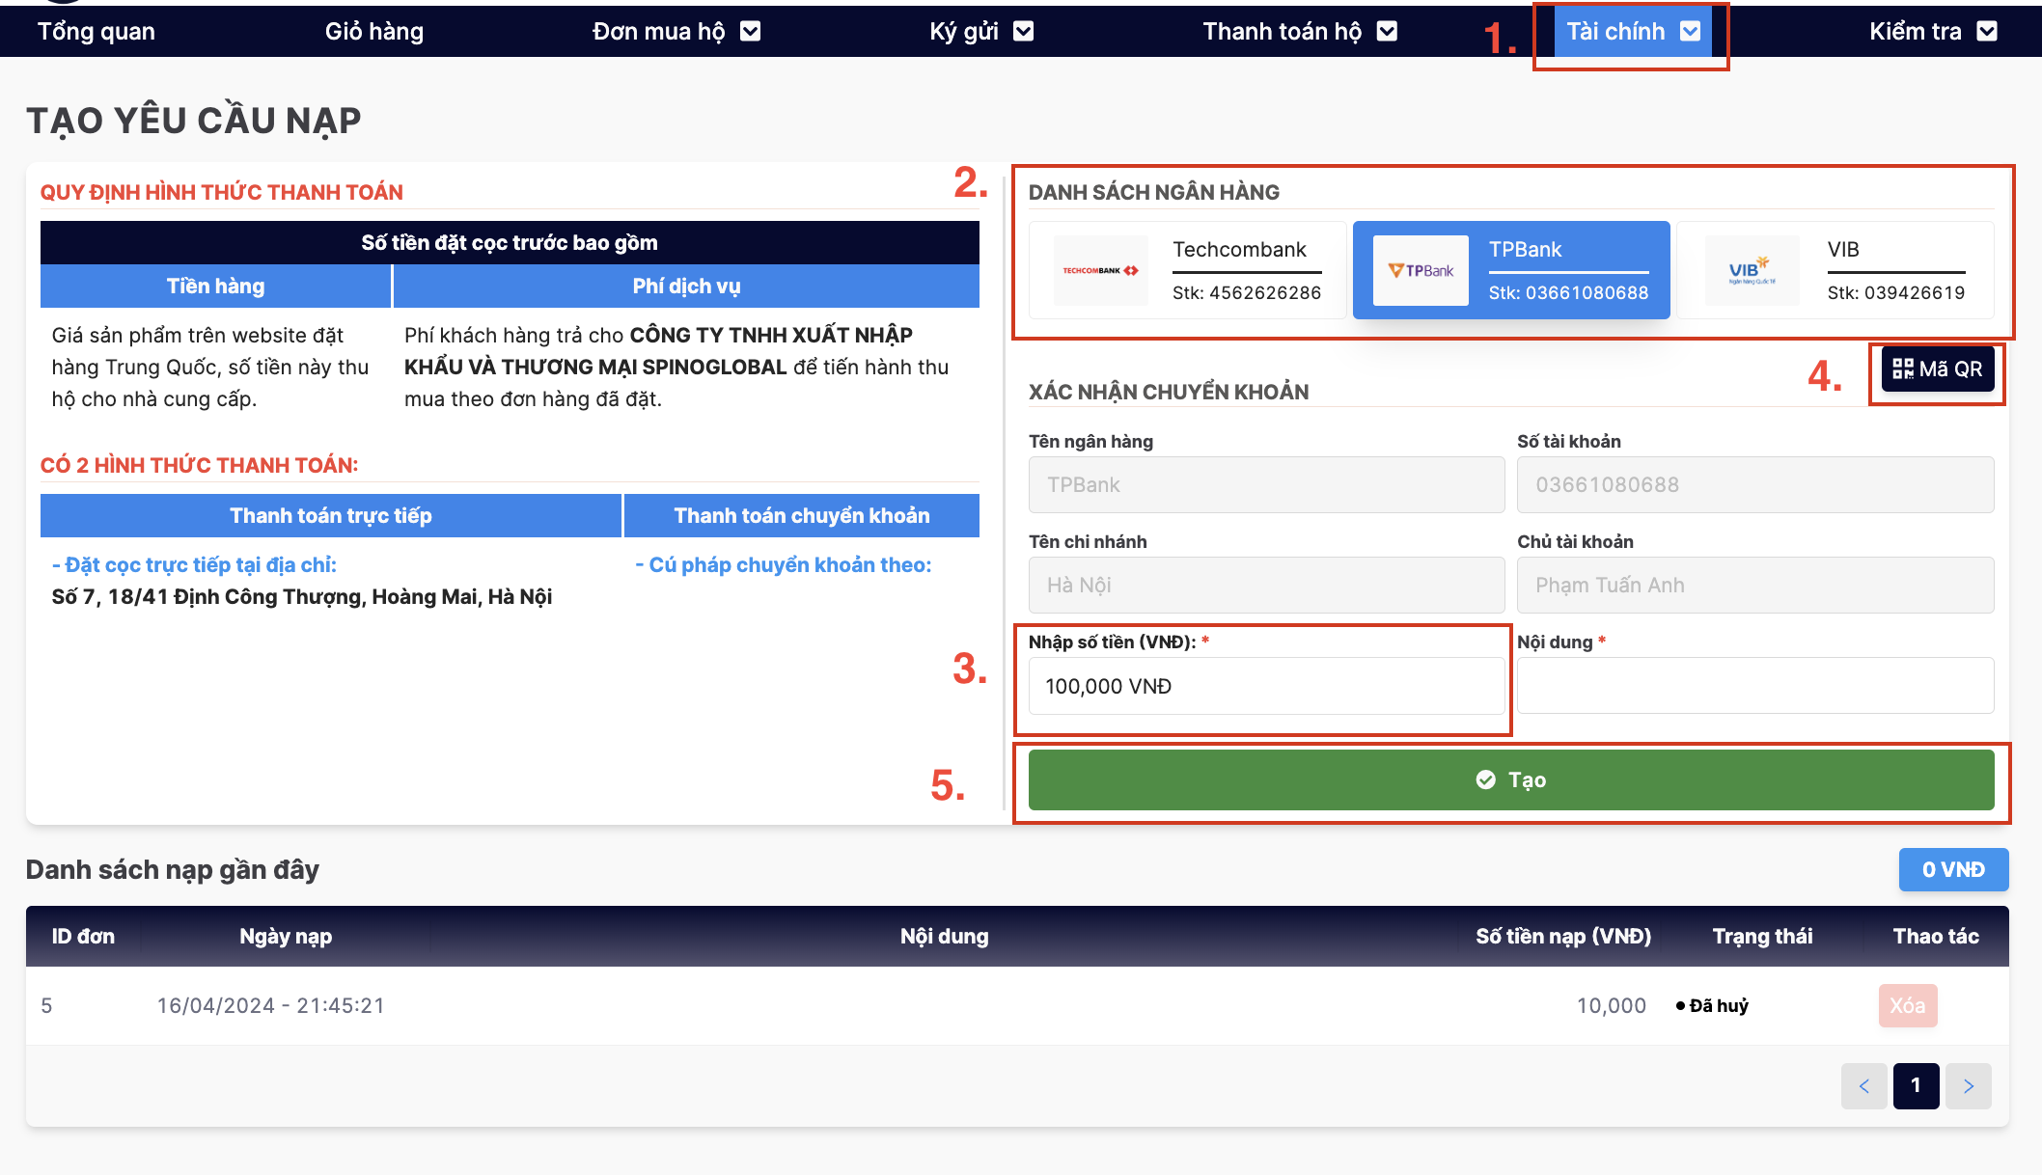Expand the Kiểm tra dropdown arrow
Image resolution: width=2042 pixels, height=1175 pixels.
coord(1986,32)
